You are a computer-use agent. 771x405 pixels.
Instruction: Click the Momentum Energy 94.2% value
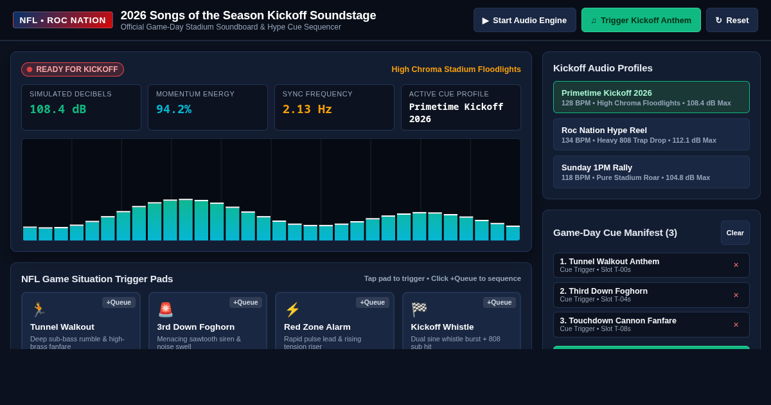pyautogui.click(x=173, y=109)
